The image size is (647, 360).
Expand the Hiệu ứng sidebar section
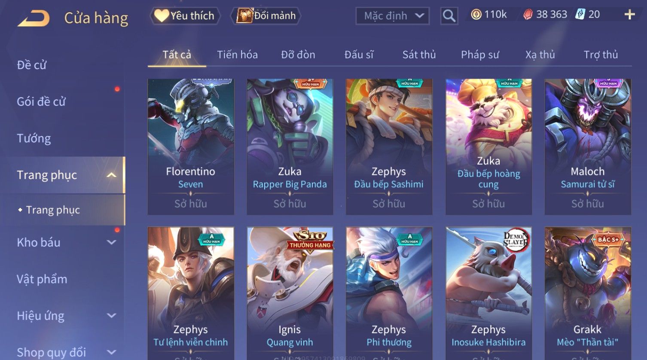tap(111, 316)
